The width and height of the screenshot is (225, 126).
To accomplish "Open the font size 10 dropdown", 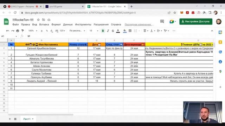I will pyautogui.click(x=94, y=31).
